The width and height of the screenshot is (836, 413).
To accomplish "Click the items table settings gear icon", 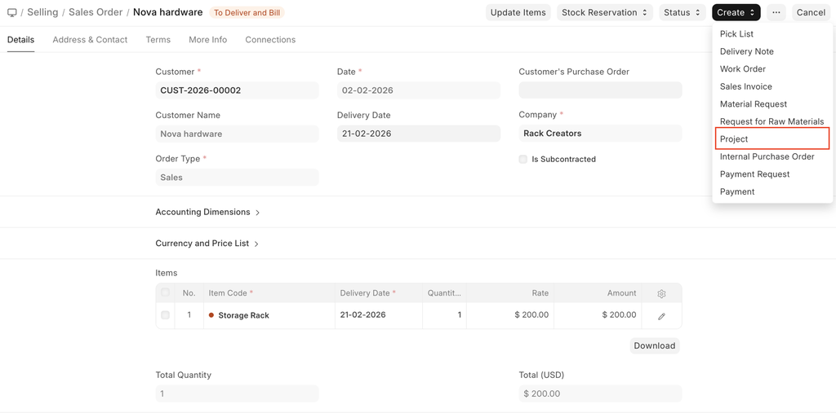I will [x=661, y=293].
